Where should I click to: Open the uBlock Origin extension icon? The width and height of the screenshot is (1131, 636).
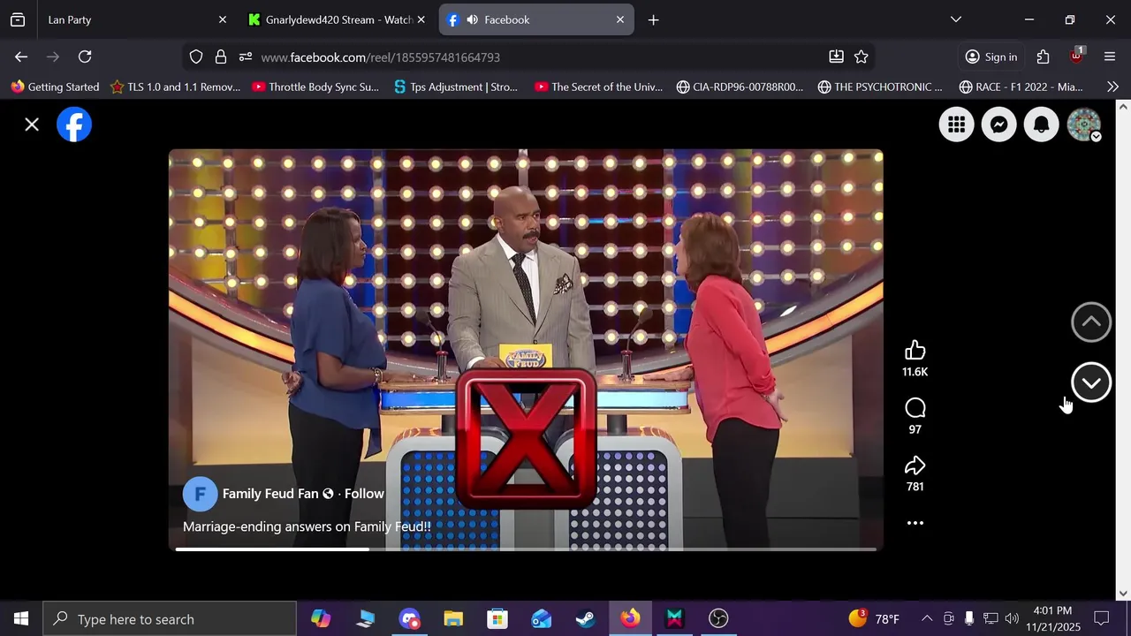point(1076,57)
